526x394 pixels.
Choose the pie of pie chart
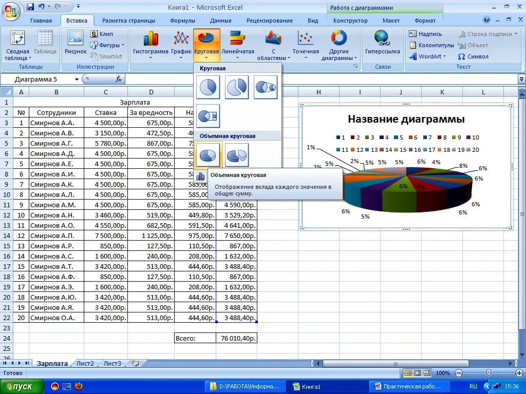[266, 87]
